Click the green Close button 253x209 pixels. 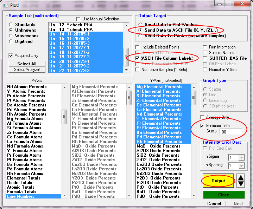tap(223, 195)
